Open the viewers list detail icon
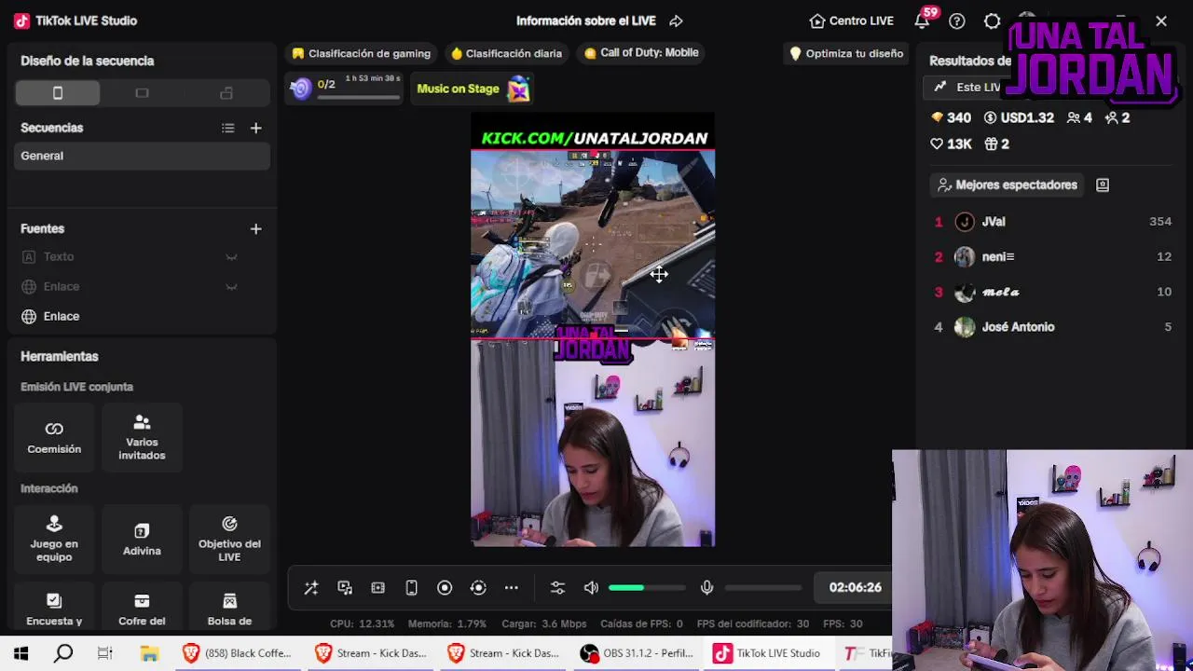 (x=1103, y=185)
